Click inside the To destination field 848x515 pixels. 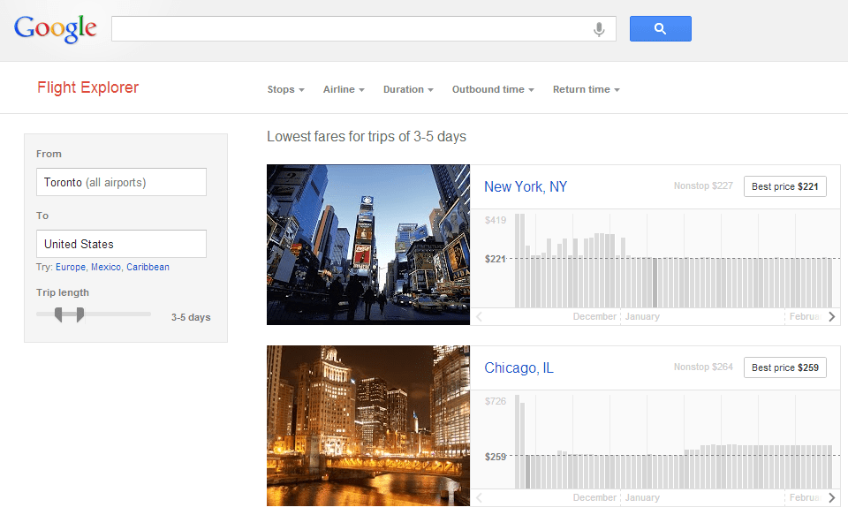pos(121,244)
